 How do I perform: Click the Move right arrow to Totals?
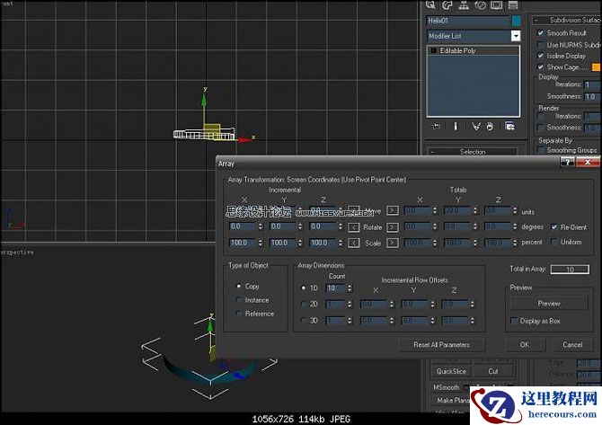point(392,210)
